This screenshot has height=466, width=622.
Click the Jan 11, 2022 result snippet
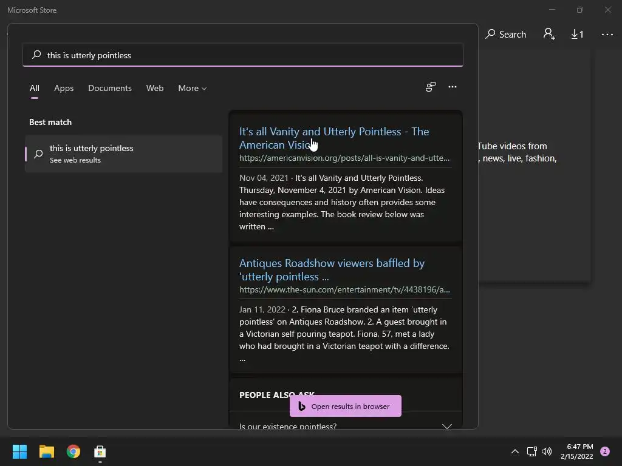344,334
